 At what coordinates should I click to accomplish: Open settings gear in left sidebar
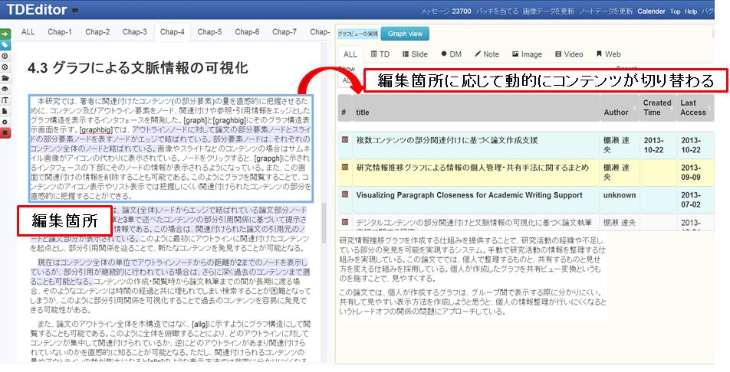[x=5, y=122]
